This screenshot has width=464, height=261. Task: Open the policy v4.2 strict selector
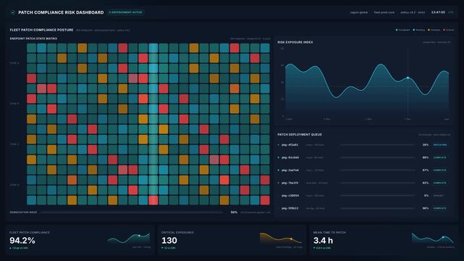pyautogui.click(x=413, y=12)
